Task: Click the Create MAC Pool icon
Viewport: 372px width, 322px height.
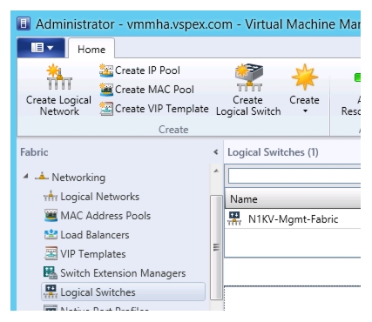Action: tap(106, 90)
